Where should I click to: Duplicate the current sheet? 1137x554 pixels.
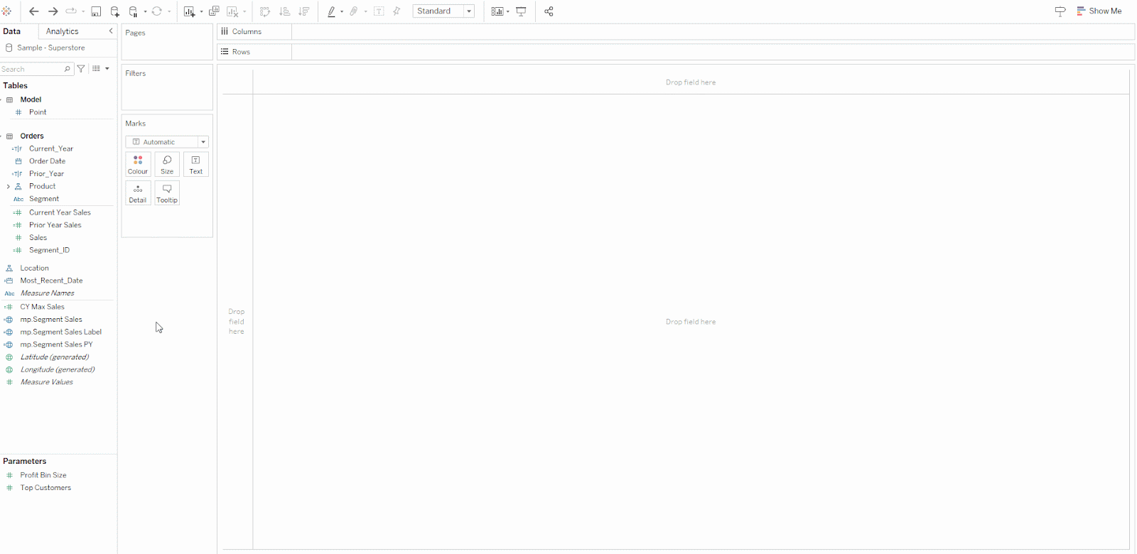[214, 11]
